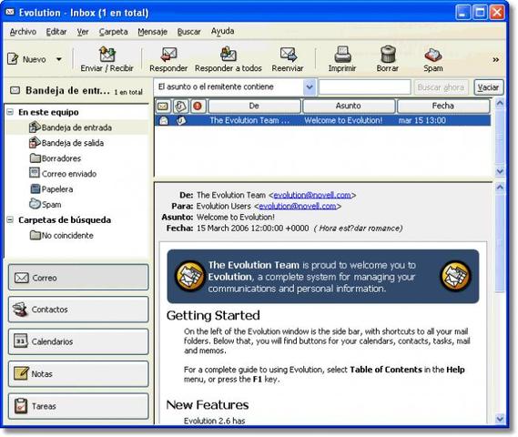Mark message as Spam via toolbar icon

coord(433,55)
